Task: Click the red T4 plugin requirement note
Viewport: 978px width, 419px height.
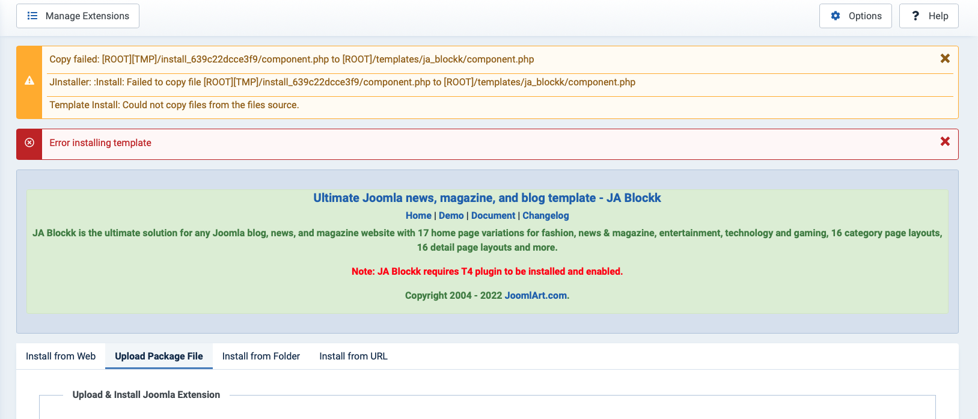Action: point(487,271)
